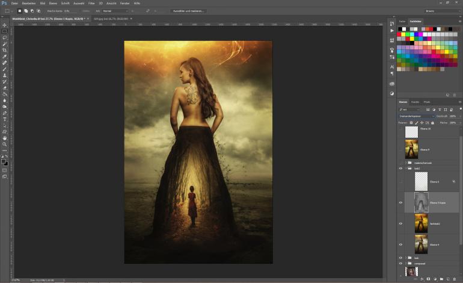Open the Filter menu

pos(91,3)
